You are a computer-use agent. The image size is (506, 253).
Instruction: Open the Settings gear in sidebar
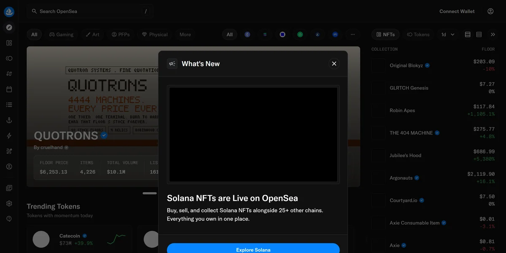tap(9, 203)
